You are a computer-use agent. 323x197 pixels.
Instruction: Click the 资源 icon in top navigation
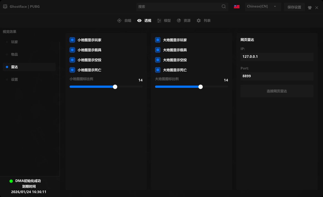tap(179, 21)
